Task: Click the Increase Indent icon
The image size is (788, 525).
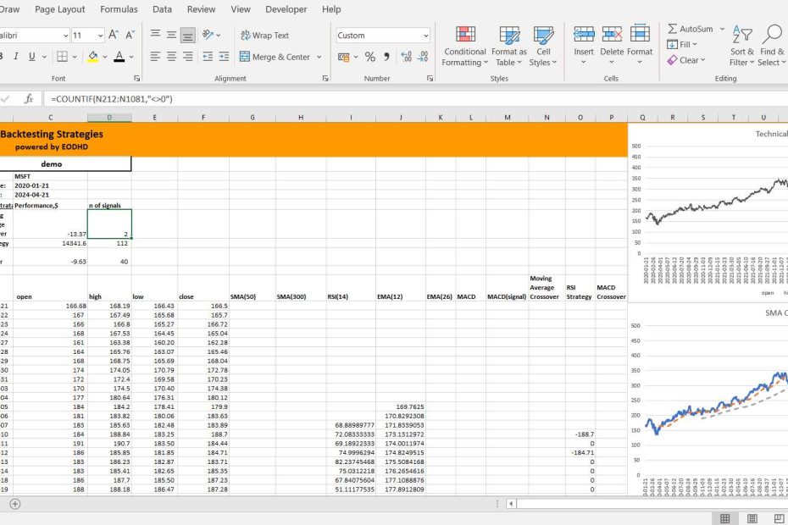Action: coord(223,57)
